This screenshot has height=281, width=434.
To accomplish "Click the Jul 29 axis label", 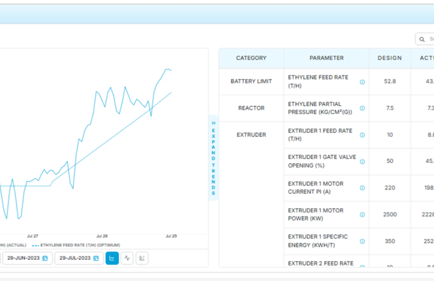I will 171,236.
